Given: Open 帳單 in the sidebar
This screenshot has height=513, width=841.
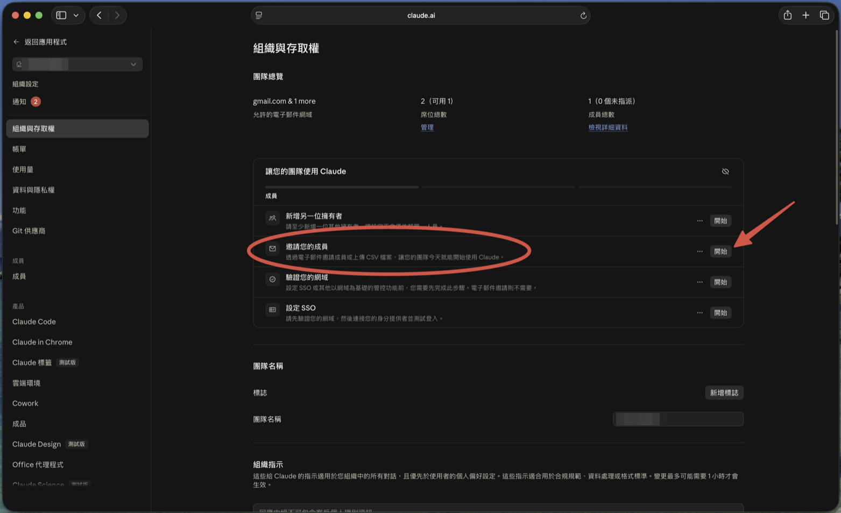Looking at the screenshot, I should coord(19,149).
